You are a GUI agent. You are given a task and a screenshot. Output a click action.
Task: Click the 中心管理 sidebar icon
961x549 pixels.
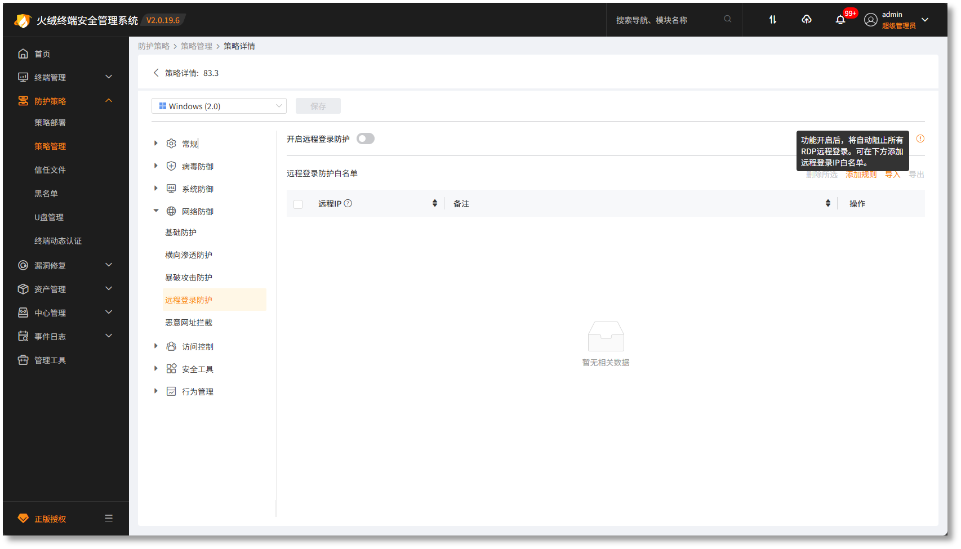(x=23, y=313)
